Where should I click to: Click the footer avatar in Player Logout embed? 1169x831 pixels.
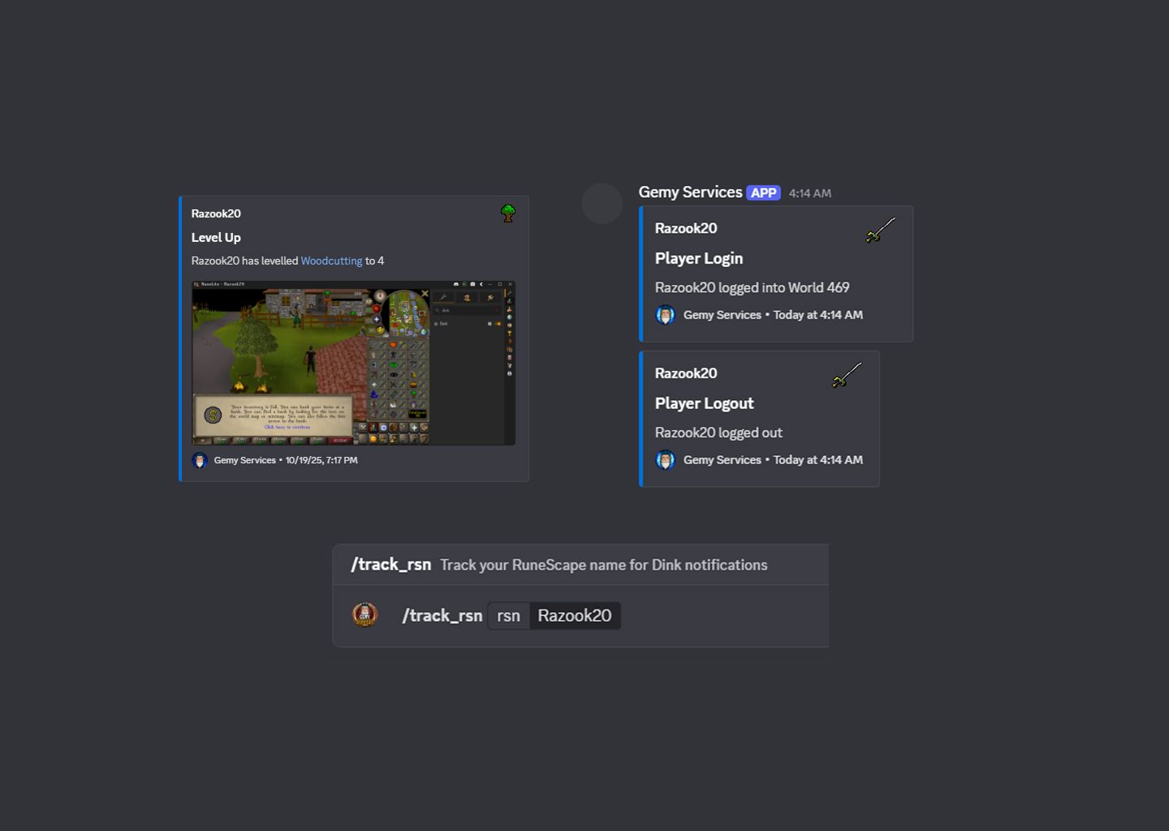click(666, 460)
